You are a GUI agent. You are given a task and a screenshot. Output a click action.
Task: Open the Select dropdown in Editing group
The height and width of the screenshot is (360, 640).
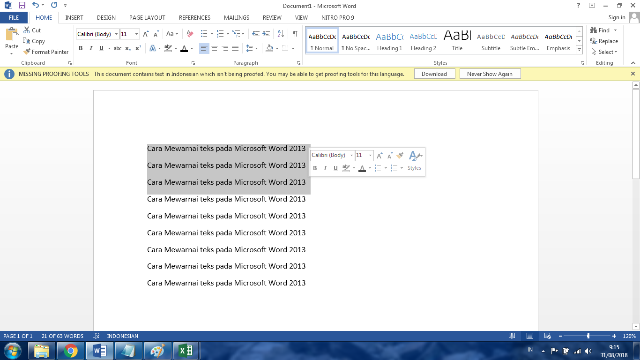pyautogui.click(x=604, y=52)
